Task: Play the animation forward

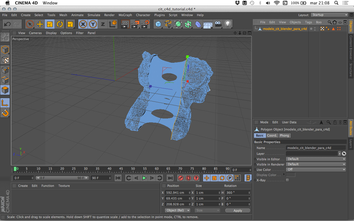Action: click(144, 178)
